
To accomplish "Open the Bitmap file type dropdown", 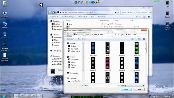I will pyautogui.click(x=133, y=86).
